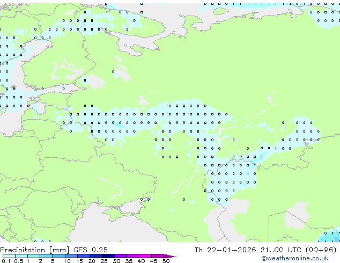Pick the legend swatch between 35 and 40

[132, 256]
